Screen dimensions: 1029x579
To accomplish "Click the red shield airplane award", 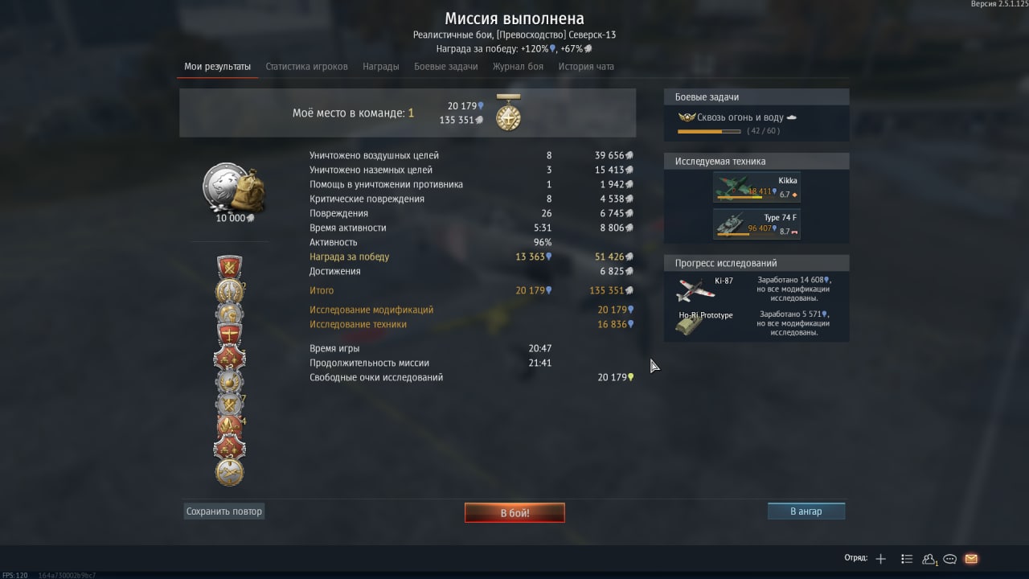I will coord(230,334).
